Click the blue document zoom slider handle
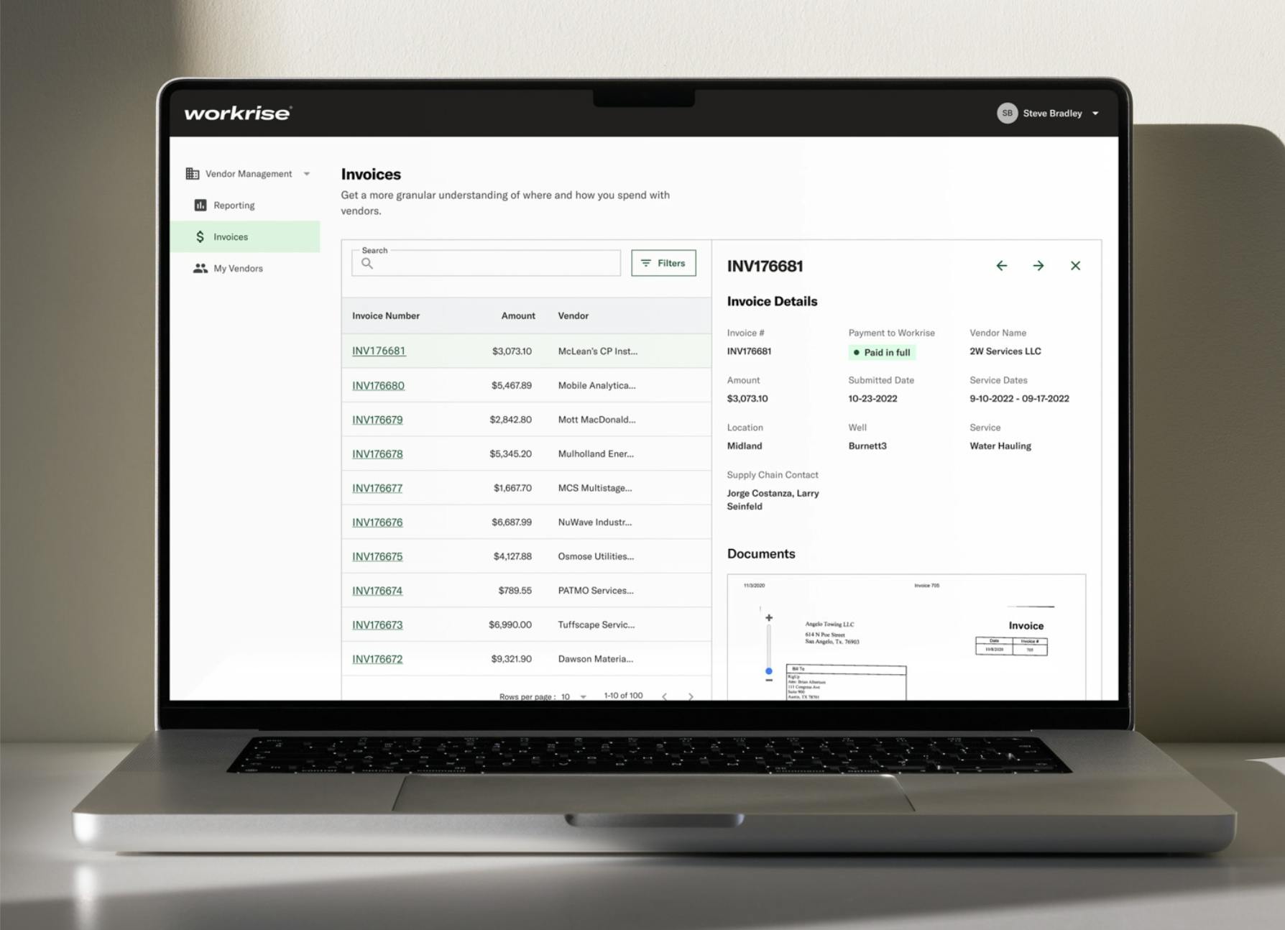The image size is (1285, 930). pos(769,671)
